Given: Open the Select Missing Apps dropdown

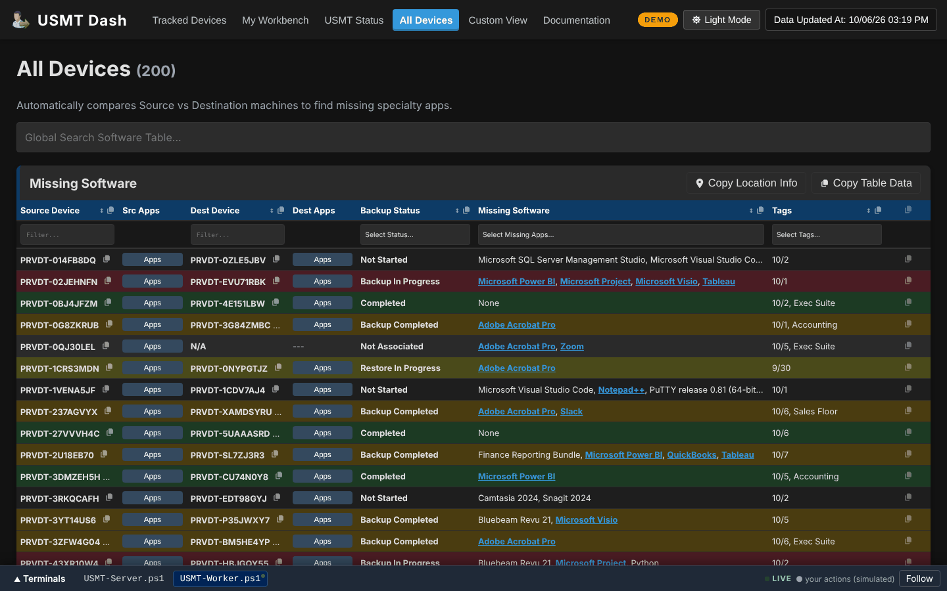Looking at the screenshot, I should click(621, 234).
